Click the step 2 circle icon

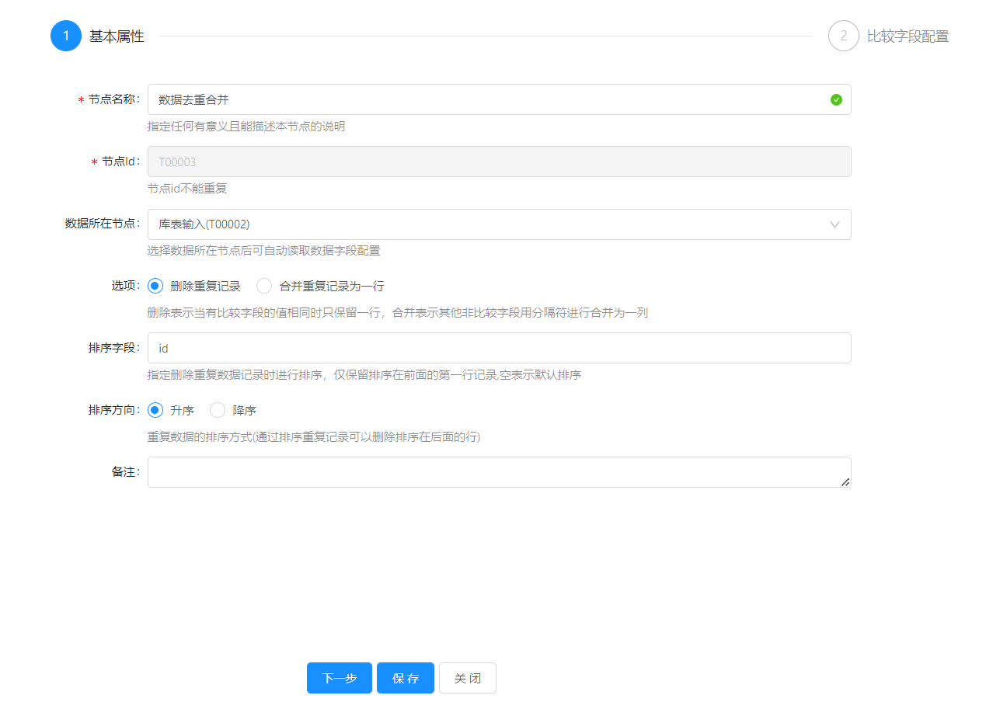coord(843,36)
